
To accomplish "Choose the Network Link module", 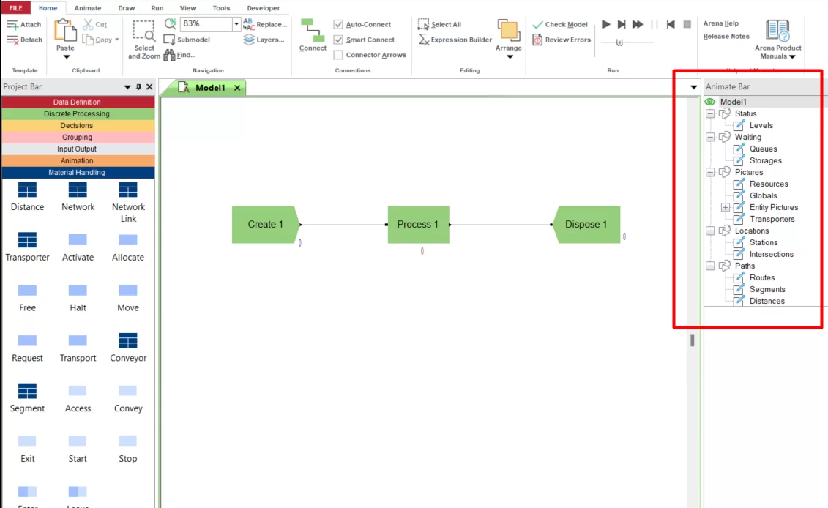I will (x=128, y=190).
